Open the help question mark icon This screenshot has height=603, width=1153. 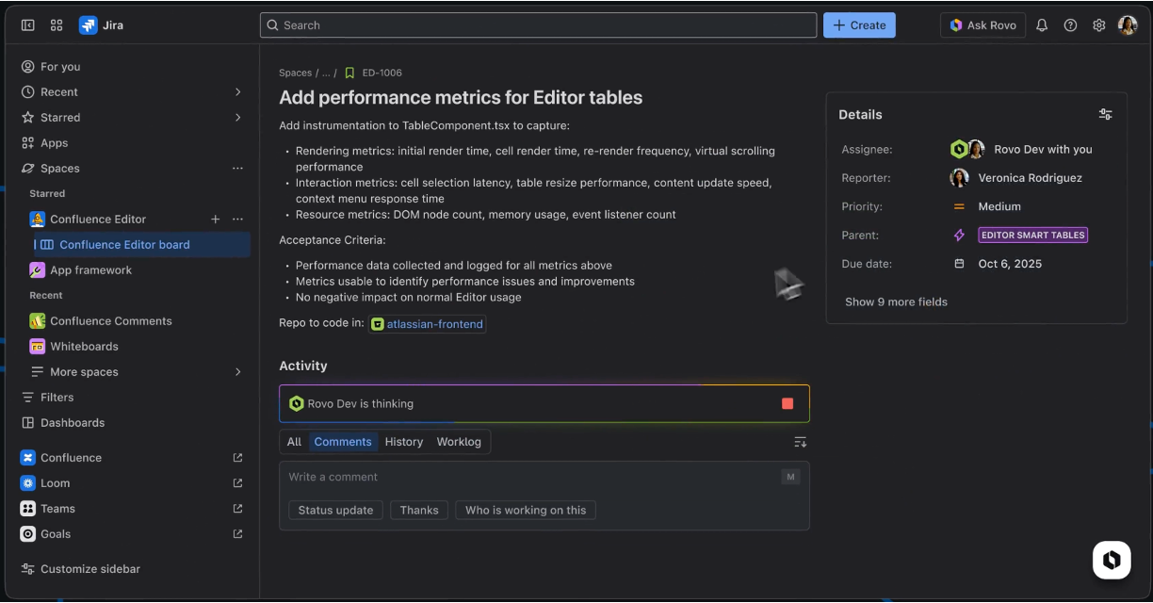(x=1070, y=25)
